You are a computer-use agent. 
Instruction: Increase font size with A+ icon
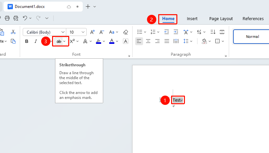[x=92, y=32]
